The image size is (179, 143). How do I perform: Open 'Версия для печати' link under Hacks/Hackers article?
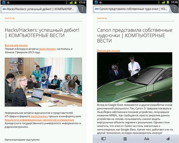[x=16, y=45]
